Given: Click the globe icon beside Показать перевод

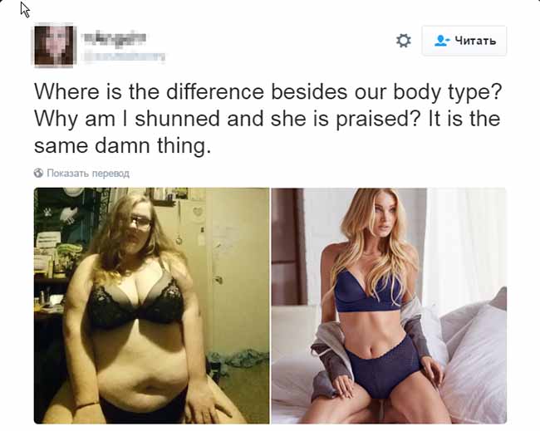Looking at the screenshot, I should tap(38, 173).
